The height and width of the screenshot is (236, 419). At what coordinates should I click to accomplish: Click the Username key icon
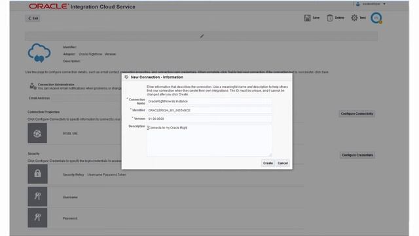point(37,197)
